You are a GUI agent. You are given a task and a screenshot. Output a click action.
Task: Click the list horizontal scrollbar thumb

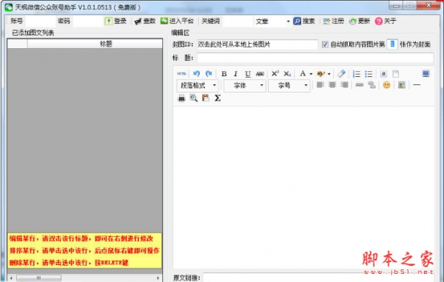click(38, 278)
